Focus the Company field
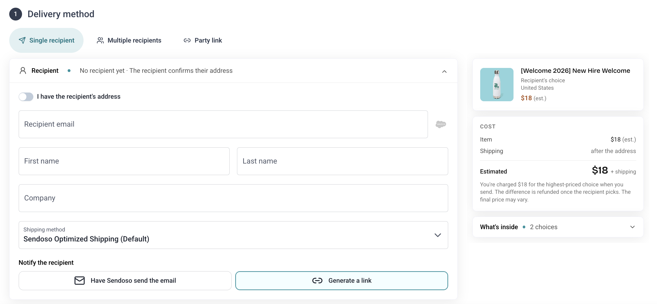Viewport: 657px width, 304px height. [233, 198]
